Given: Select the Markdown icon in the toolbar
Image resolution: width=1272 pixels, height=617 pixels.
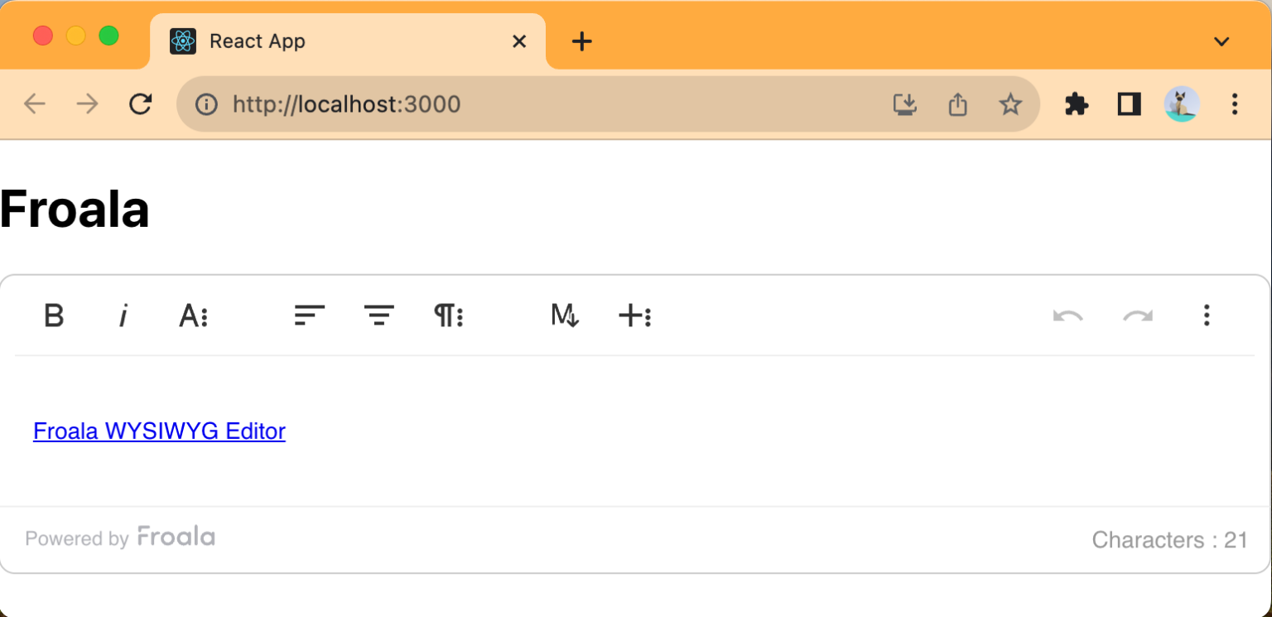Looking at the screenshot, I should 564,316.
